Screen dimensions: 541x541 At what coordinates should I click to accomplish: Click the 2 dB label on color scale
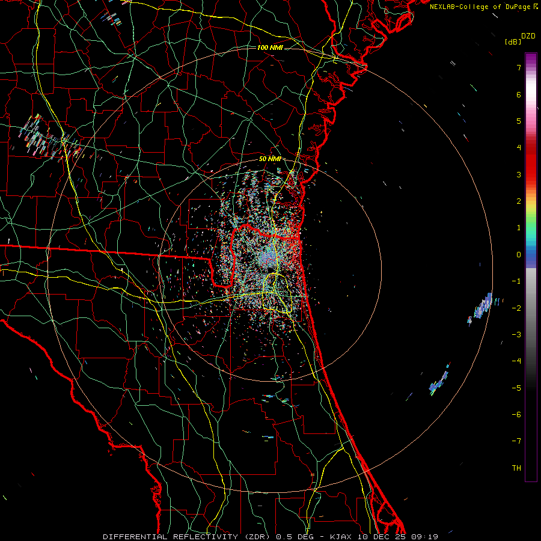point(519,201)
